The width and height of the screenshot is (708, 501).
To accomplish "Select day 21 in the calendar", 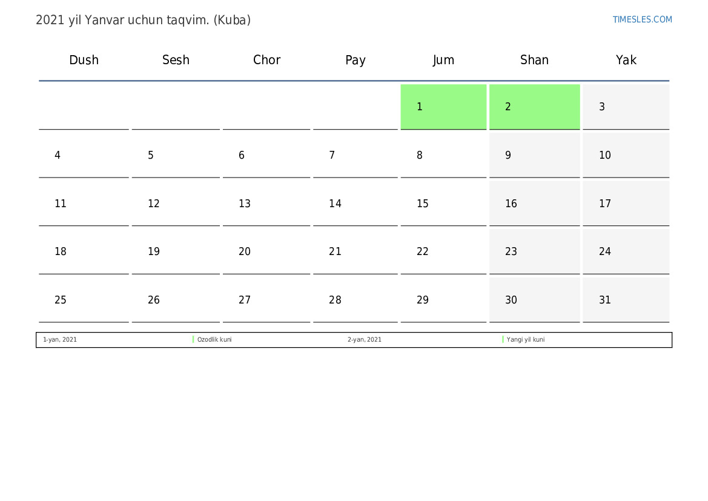I will pos(356,251).
